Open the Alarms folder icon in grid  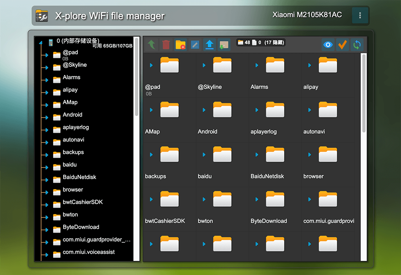click(275, 65)
